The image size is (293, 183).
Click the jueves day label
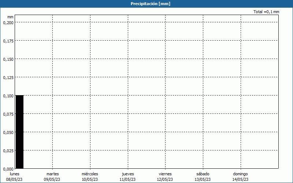[x=128, y=174]
